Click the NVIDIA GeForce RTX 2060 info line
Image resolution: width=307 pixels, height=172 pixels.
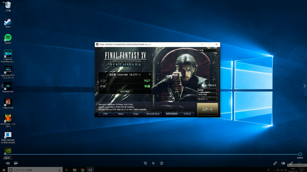coord(122,110)
